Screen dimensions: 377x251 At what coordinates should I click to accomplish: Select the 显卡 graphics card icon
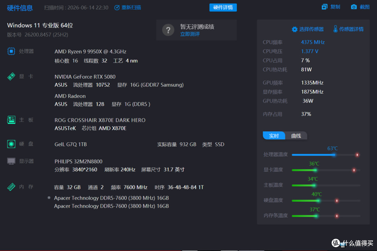[11, 76]
